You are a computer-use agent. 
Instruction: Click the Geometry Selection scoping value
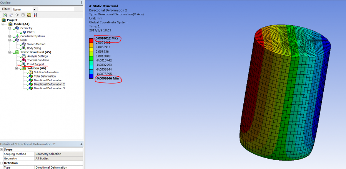pos(59,154)
